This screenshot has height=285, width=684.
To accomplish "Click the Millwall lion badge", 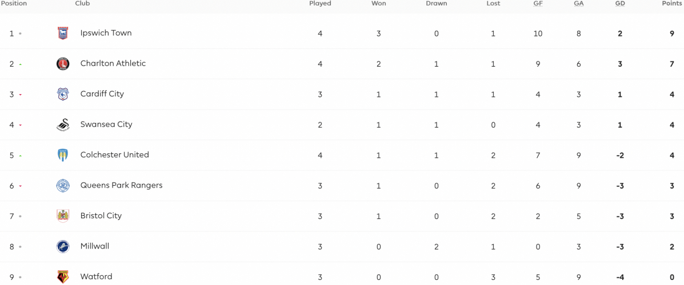I will point(63,247).
